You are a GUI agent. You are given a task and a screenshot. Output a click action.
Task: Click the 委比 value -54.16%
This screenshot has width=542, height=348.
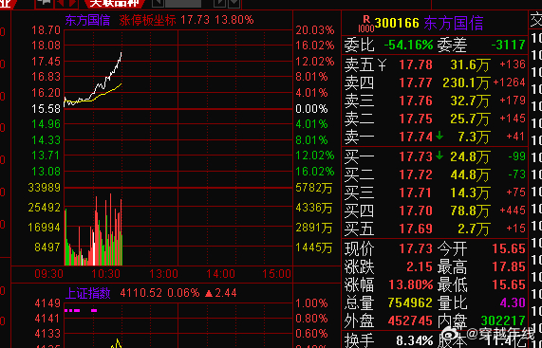pyautogui.click(x=408, y=45)
